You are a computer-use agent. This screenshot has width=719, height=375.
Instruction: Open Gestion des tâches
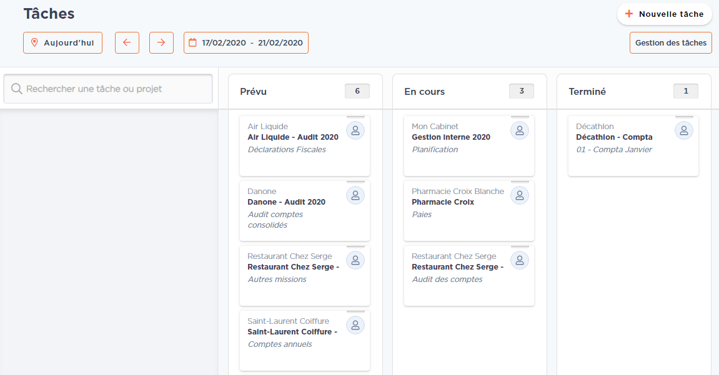670,42
